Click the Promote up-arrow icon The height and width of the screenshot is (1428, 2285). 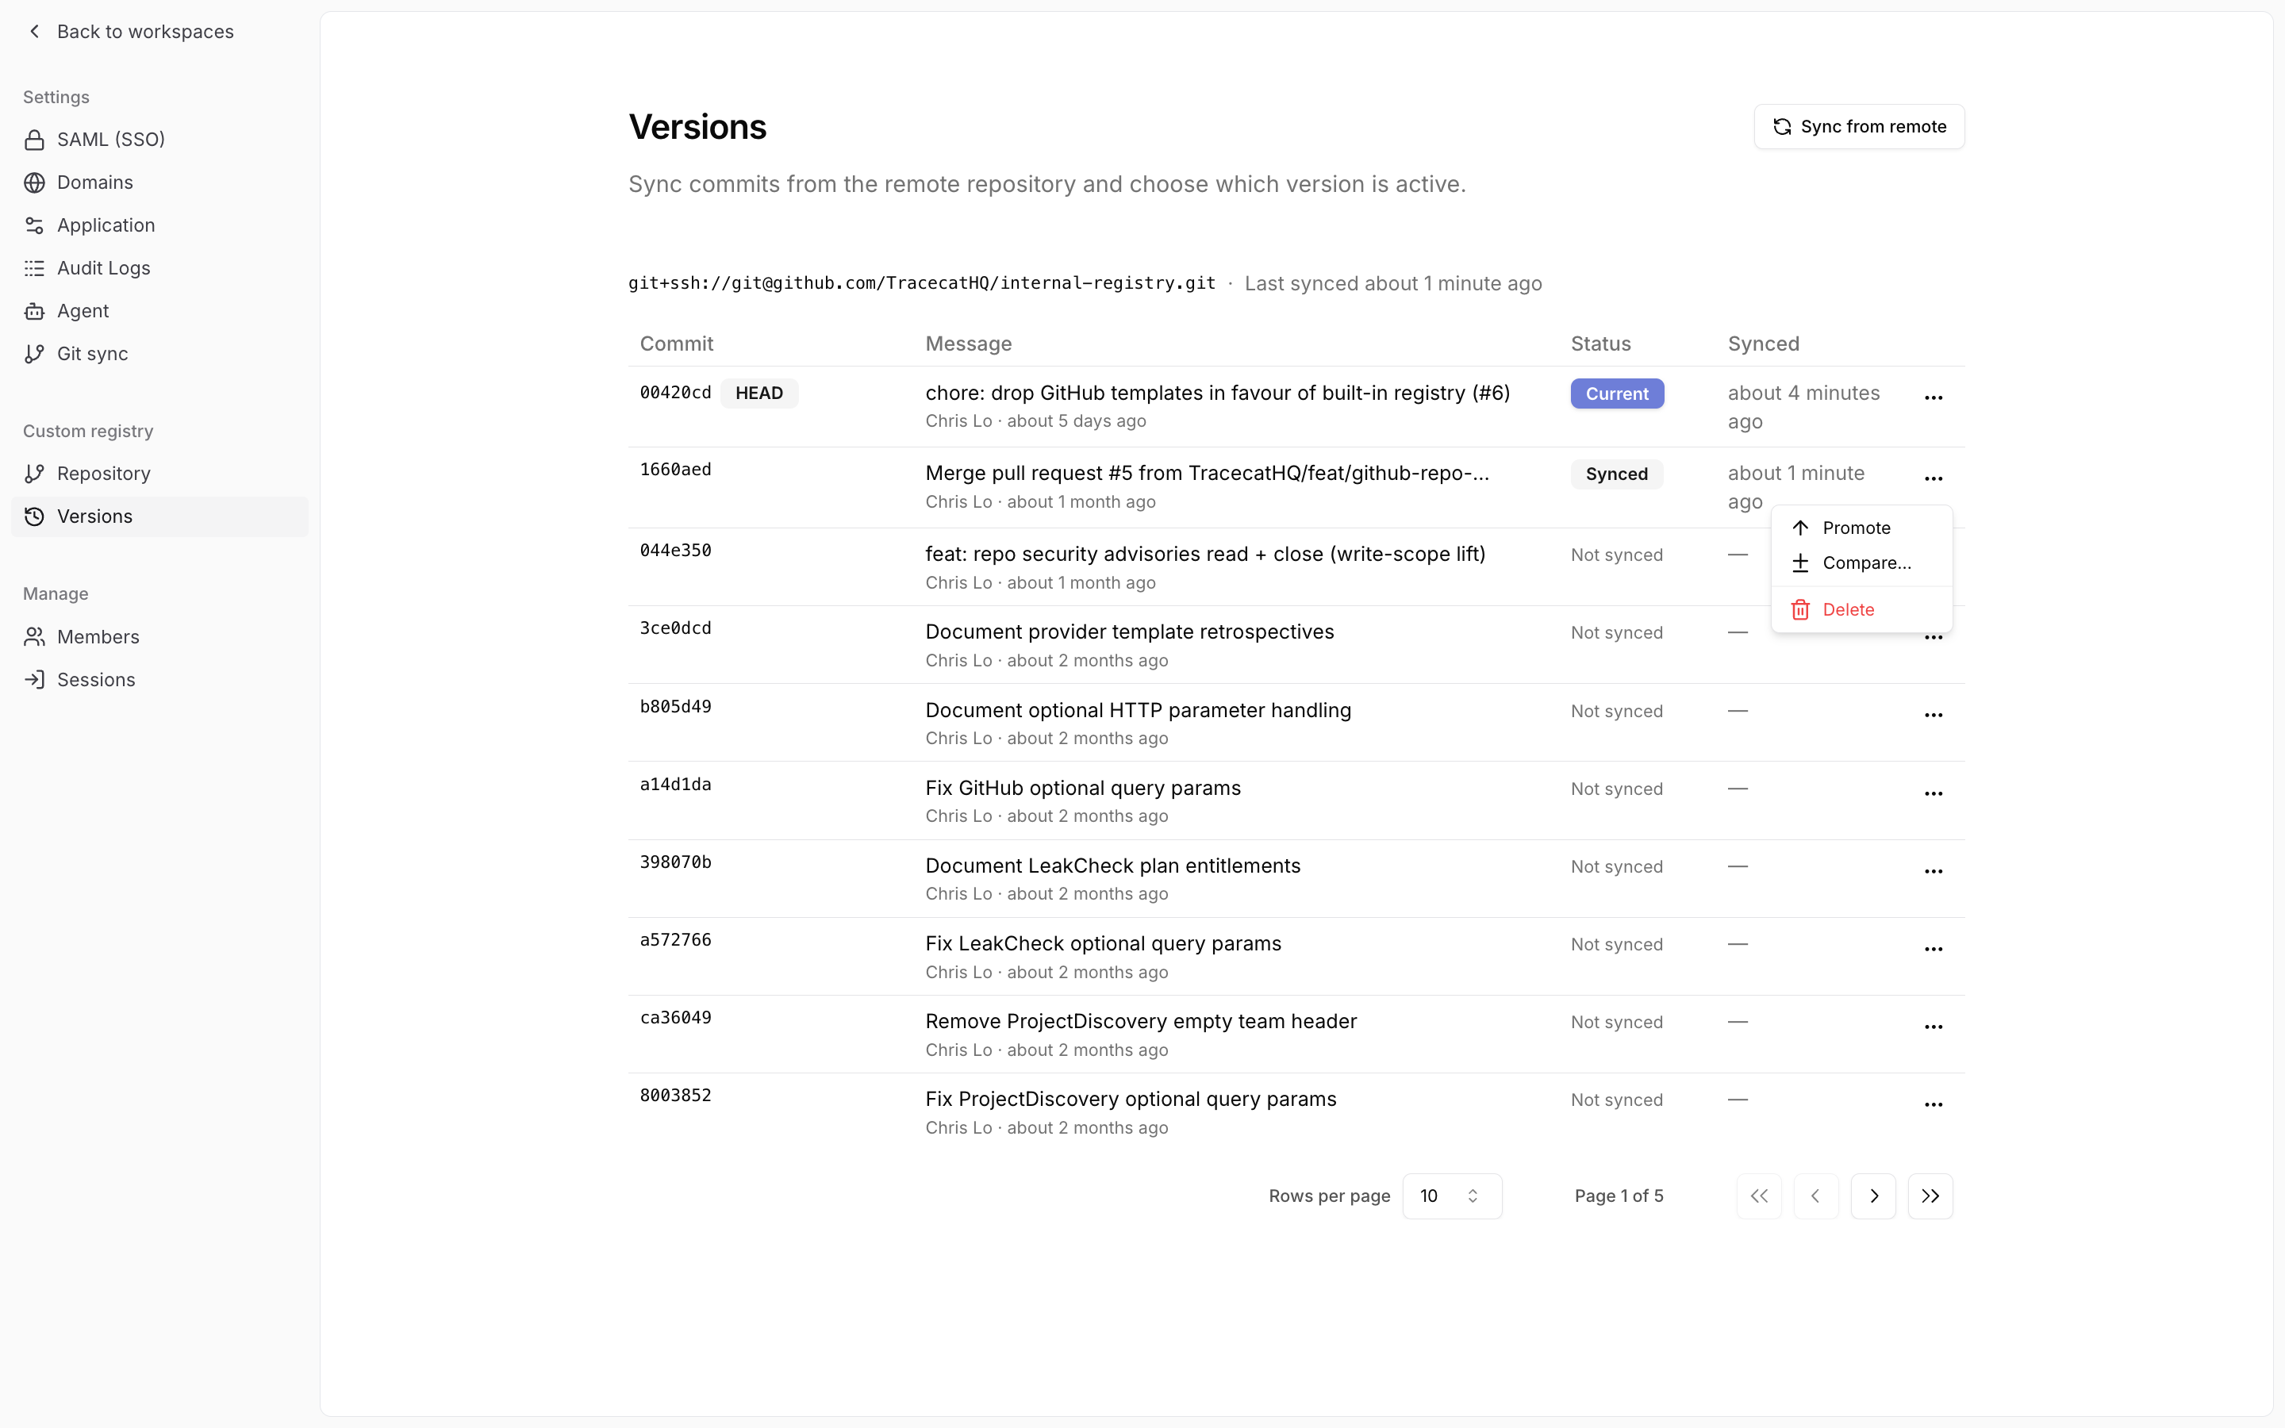[1800, 528]
